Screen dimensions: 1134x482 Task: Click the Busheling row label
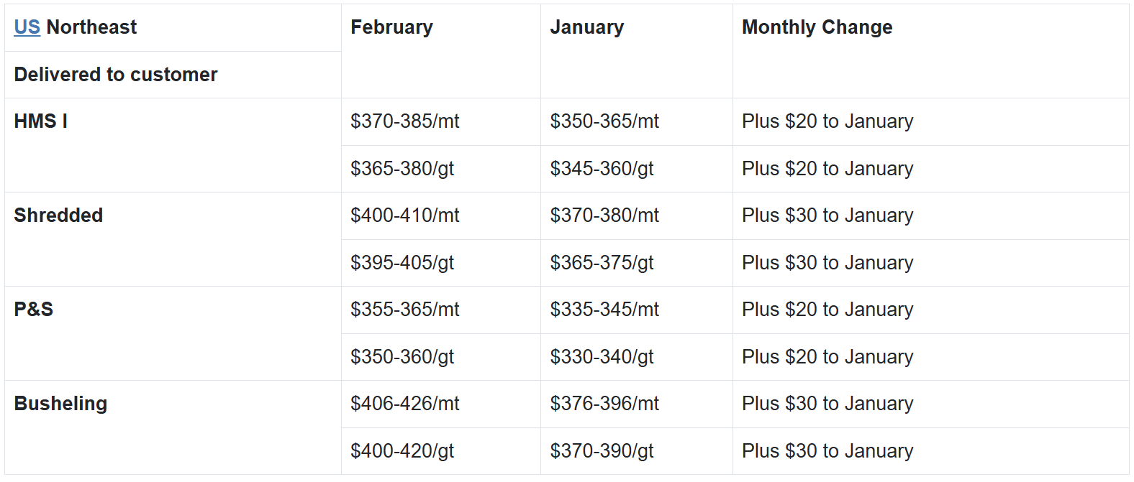click(x=60, y=404)
